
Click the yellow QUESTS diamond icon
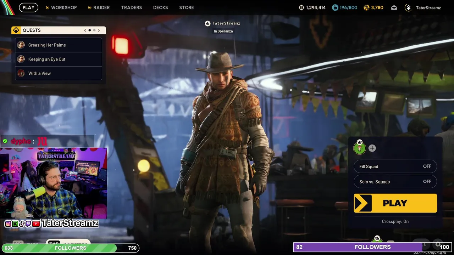tap(16, 30)
